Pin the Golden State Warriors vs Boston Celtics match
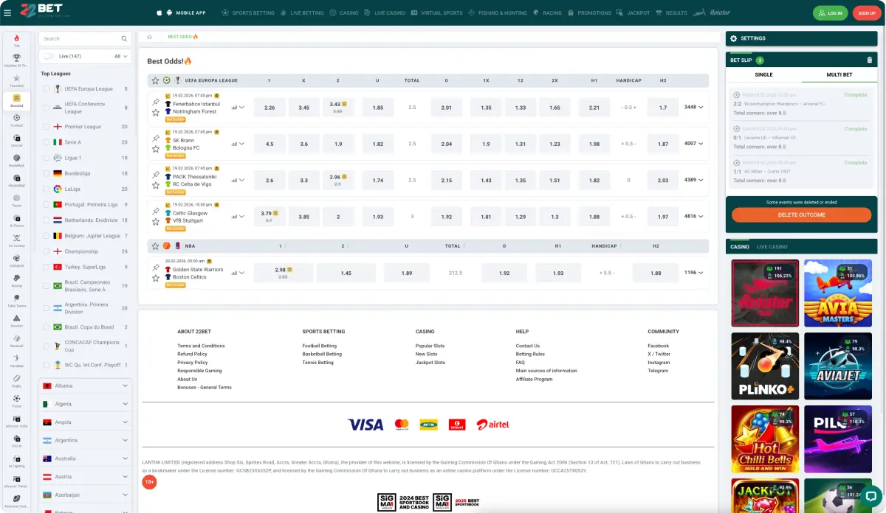The height and width of the screenshot is (513, 886). coord(156,268)
